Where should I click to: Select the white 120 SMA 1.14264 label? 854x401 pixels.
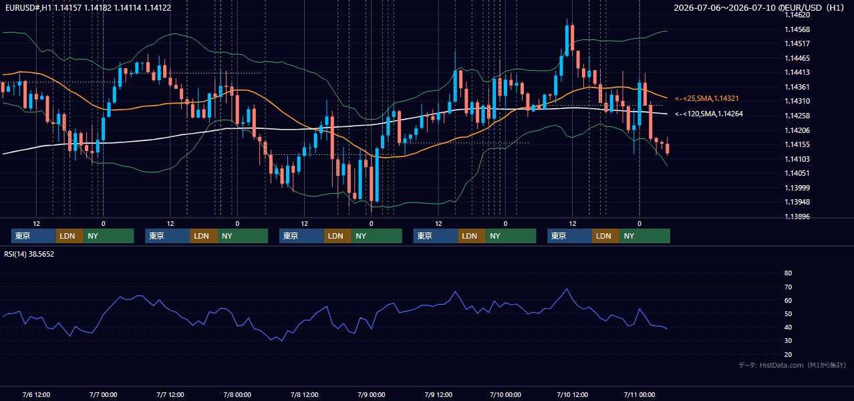[x=709, y=114]
